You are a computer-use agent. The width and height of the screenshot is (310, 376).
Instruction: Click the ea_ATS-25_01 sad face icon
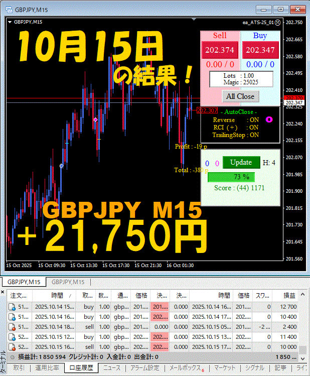tap(277, 23)
